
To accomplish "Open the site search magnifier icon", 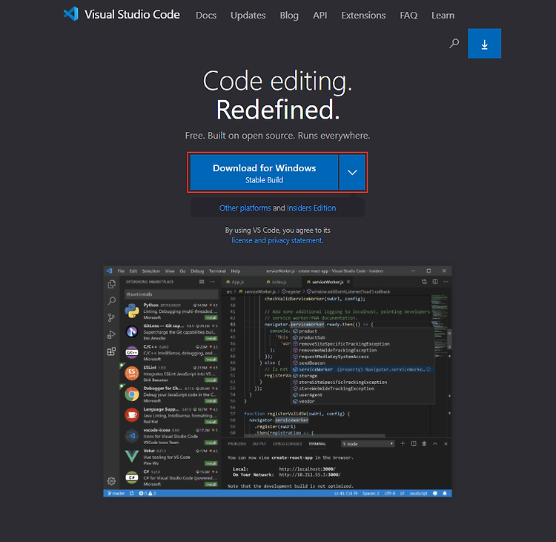I will click(454, 43).
